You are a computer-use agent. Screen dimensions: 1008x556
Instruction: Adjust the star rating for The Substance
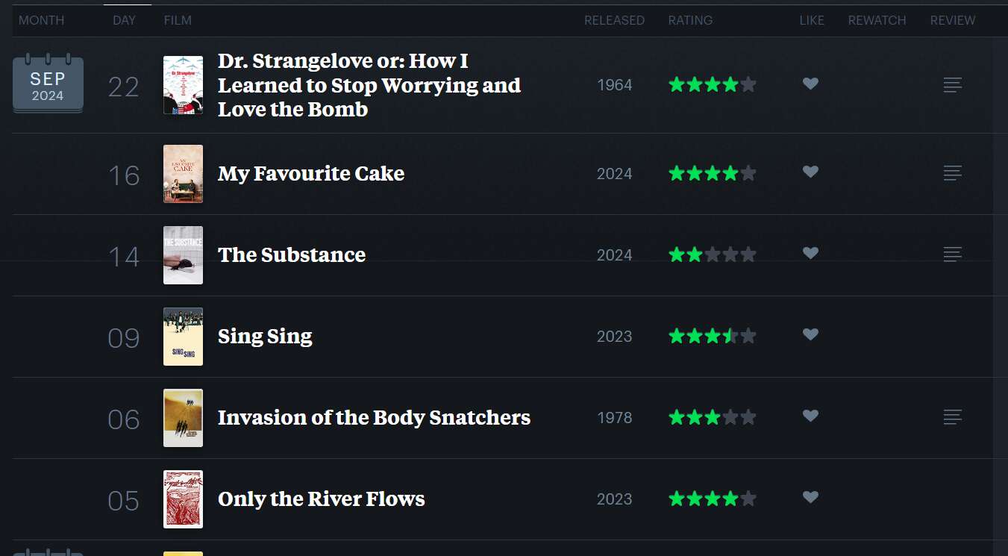click(713, 254)
